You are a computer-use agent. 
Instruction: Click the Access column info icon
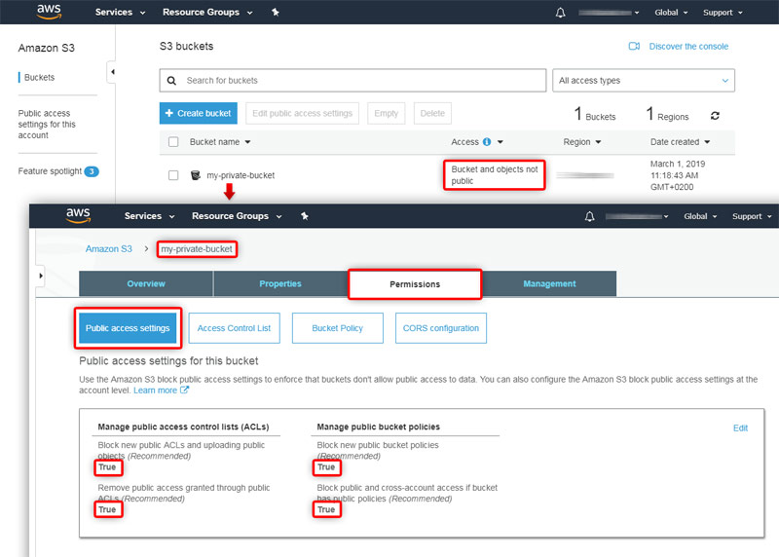click(487, 141)
